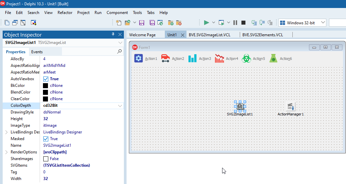Image resolution: width=346 pixels, height=184 pixels.
Task: Expand the RenderOptions property
Action: [x=6, y=152]
